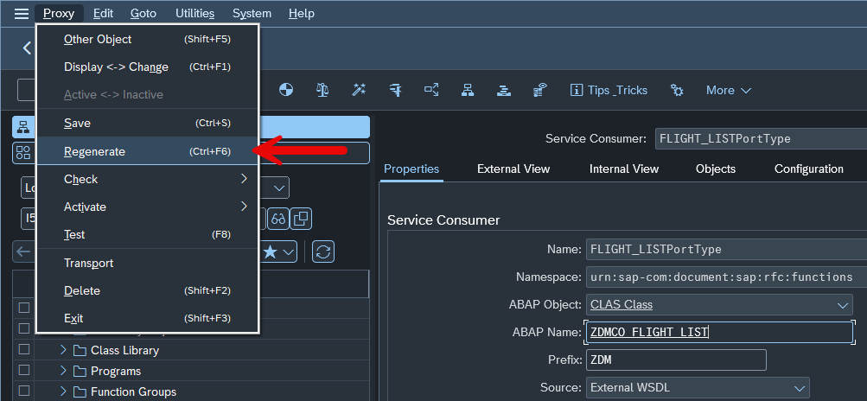Tick the checkbox beside Function Groups
The image size is (867, 401).
(x=24, y=391)
